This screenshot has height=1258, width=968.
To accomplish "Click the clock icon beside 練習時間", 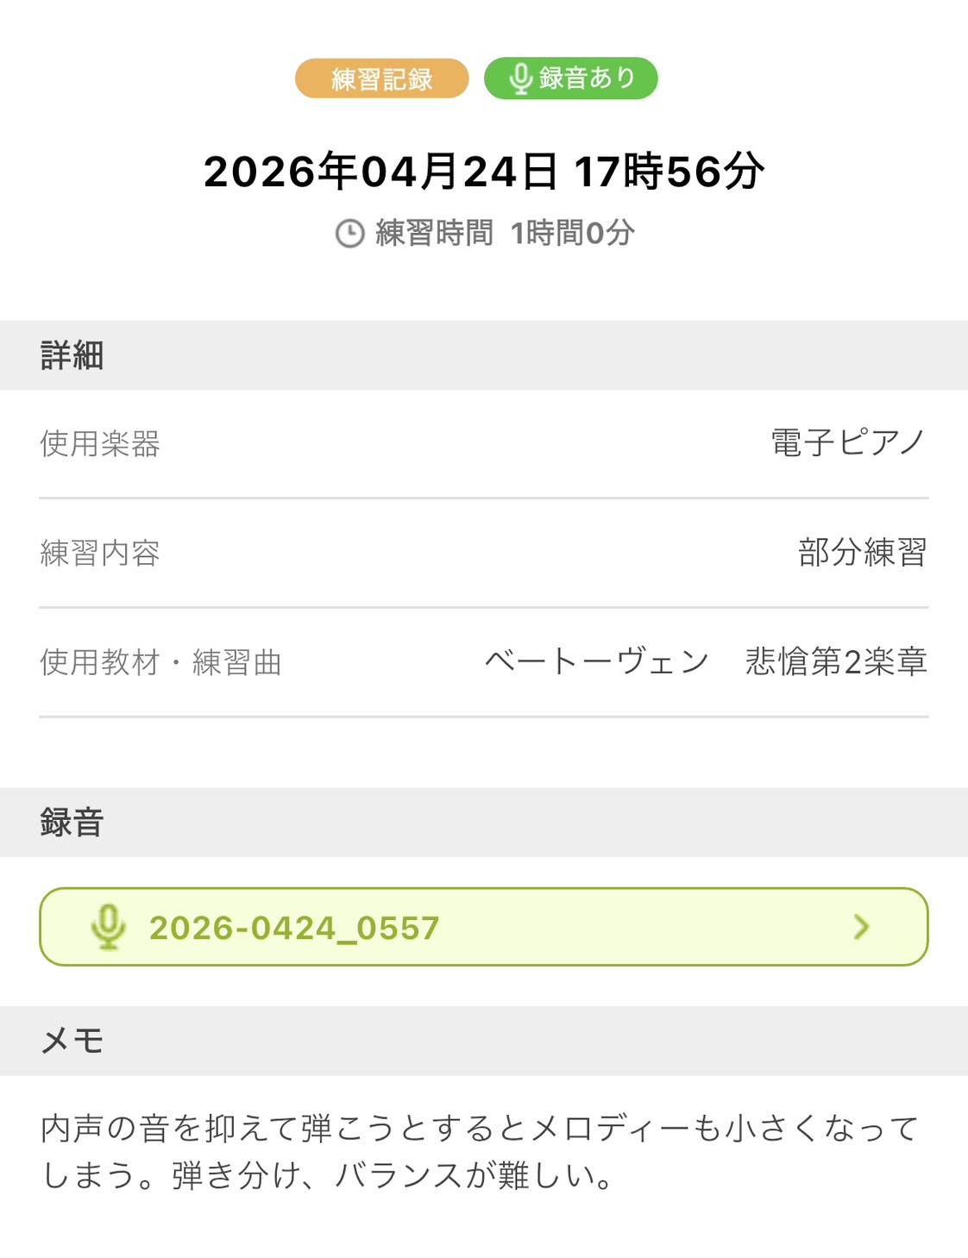I will (x=349, y=234).
